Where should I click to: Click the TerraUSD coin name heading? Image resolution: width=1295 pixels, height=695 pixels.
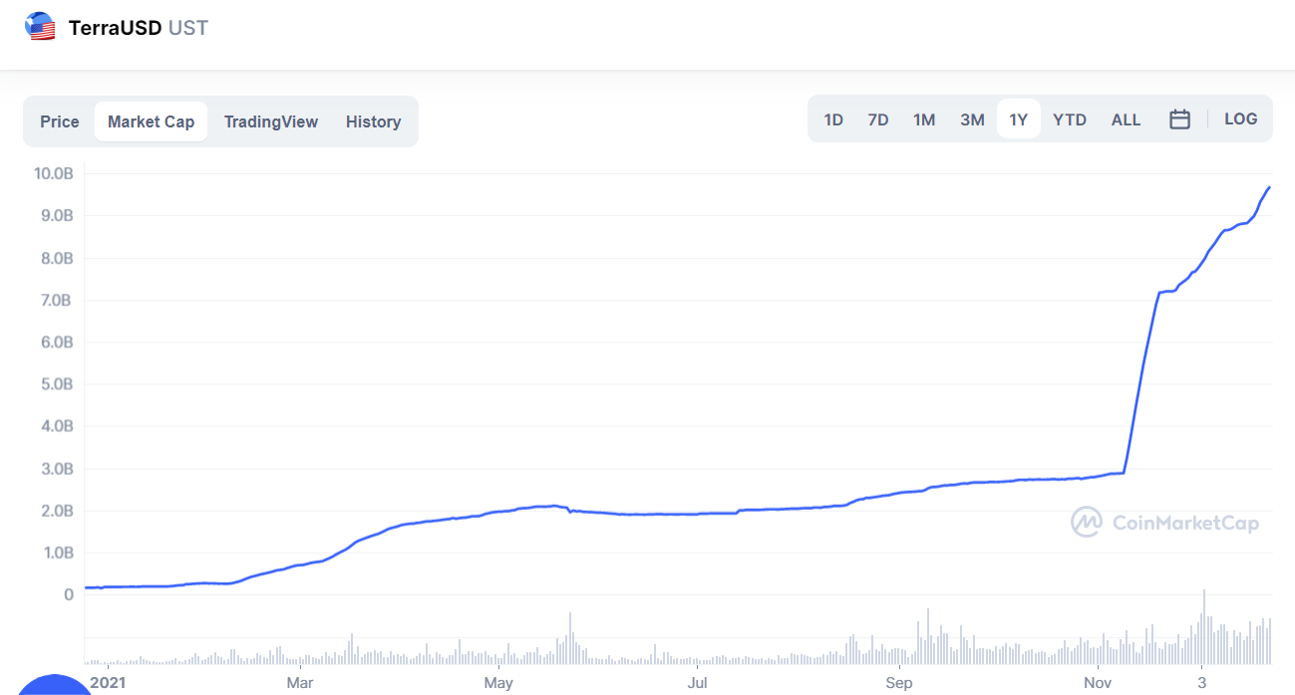[116, 28]
